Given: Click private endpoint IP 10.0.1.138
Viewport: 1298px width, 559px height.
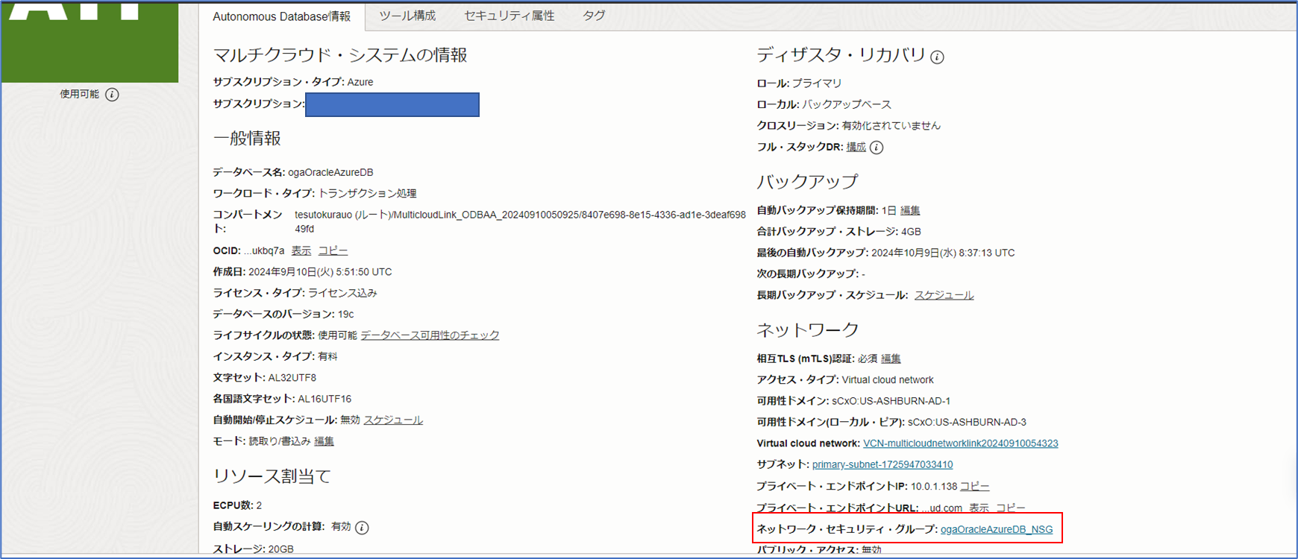Looking at the screenshot, I should click(x=934, y=486).
